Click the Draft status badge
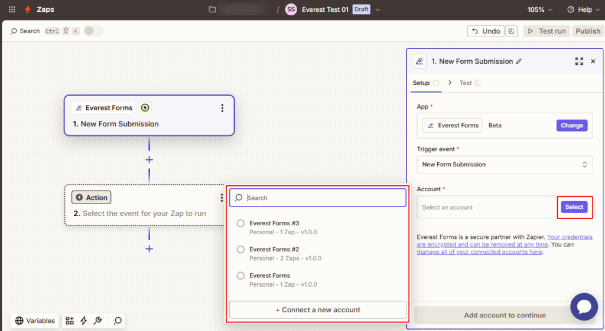This screenshot has height=331, width=605. click(361, 9)
